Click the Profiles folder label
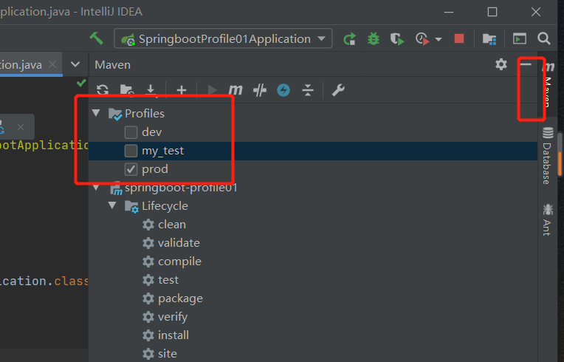Viewport: 564px width, 362px height. 144,113
